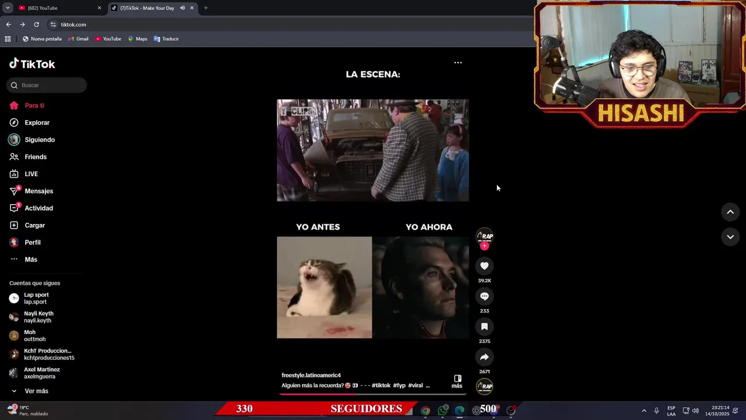Open Traducir bookmark
The image size is (746, 420).
click(166, 39)
